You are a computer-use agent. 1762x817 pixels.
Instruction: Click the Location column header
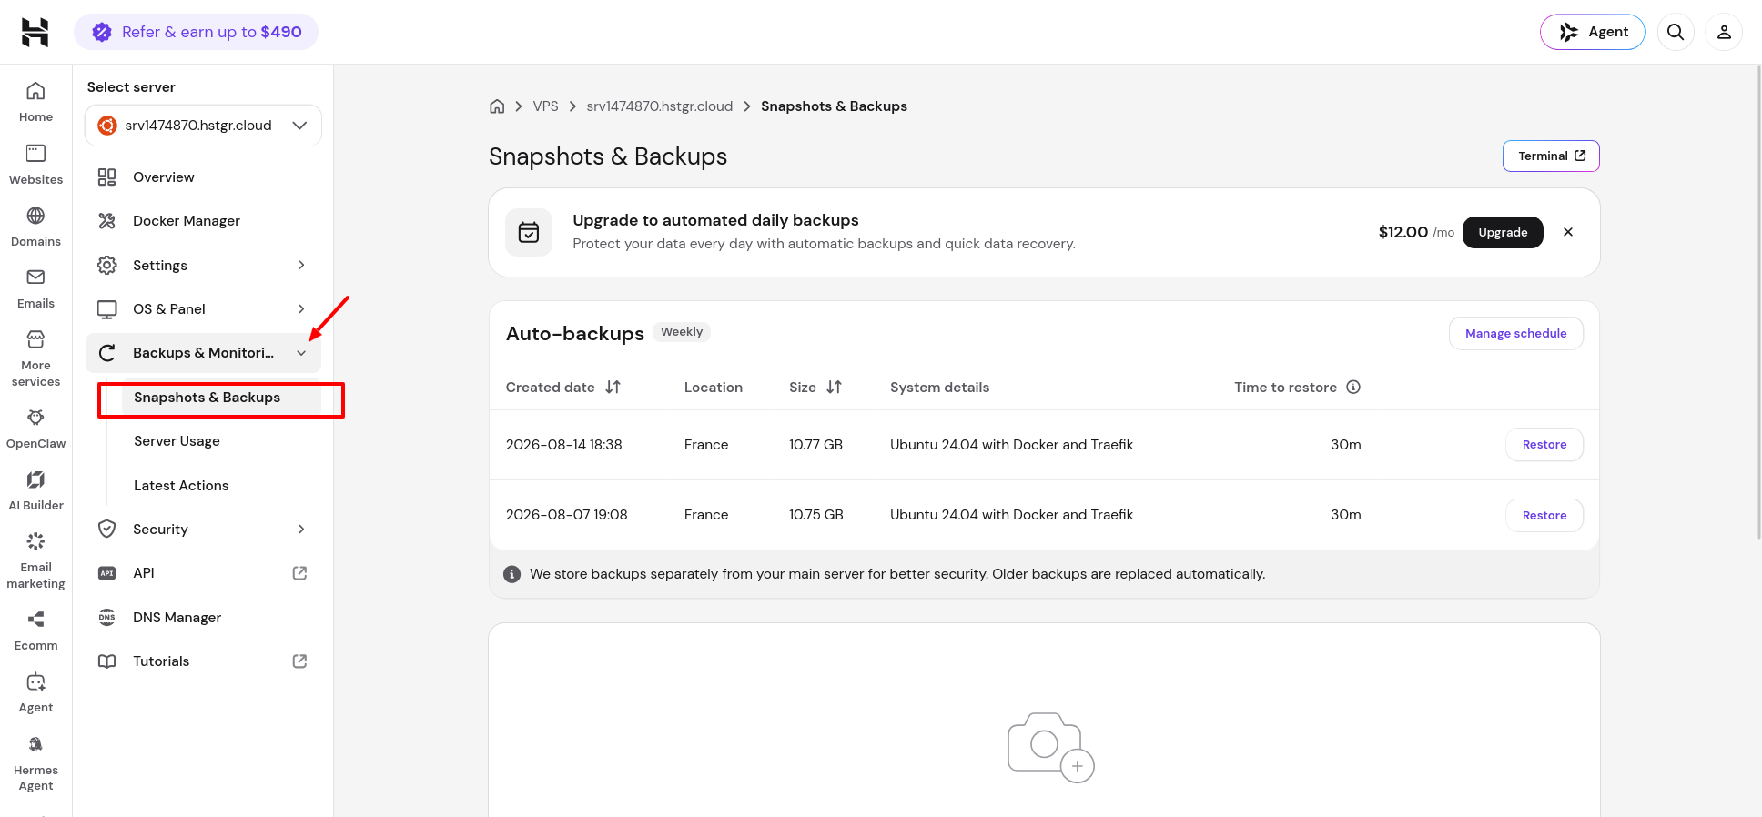pyautogui.click(x=713, y=388)
